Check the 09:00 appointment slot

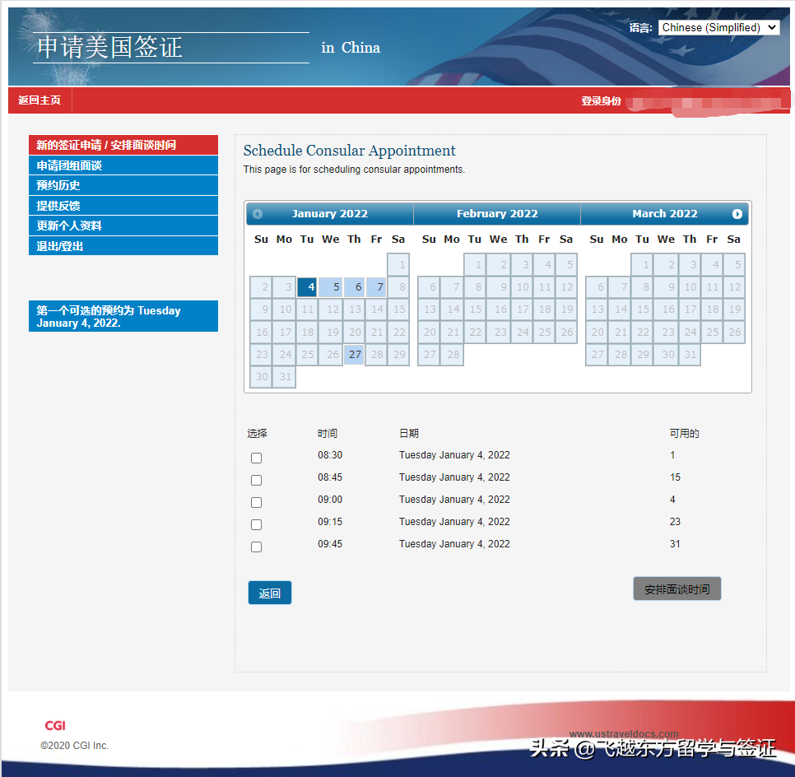[x=257, y=503]
